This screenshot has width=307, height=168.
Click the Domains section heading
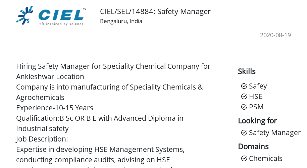(253, 147)
